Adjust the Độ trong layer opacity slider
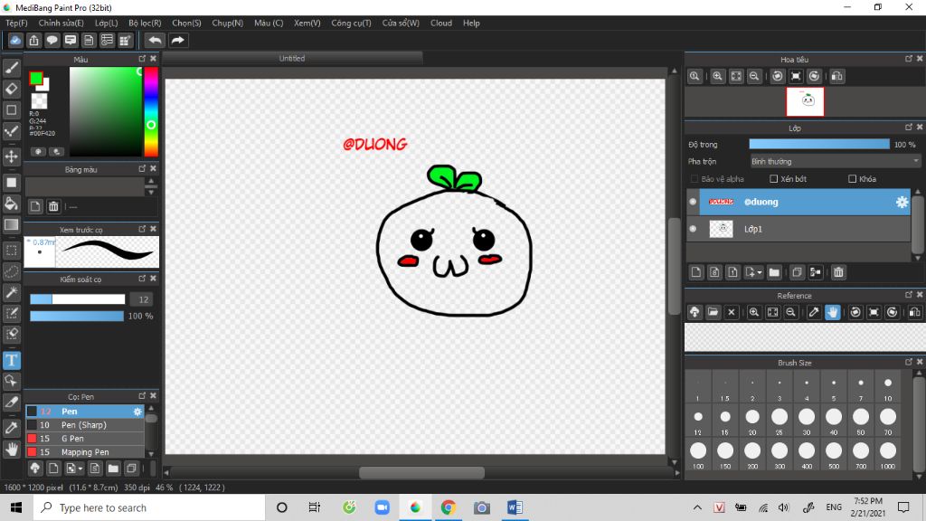926x521 pixels. point(819,144)
